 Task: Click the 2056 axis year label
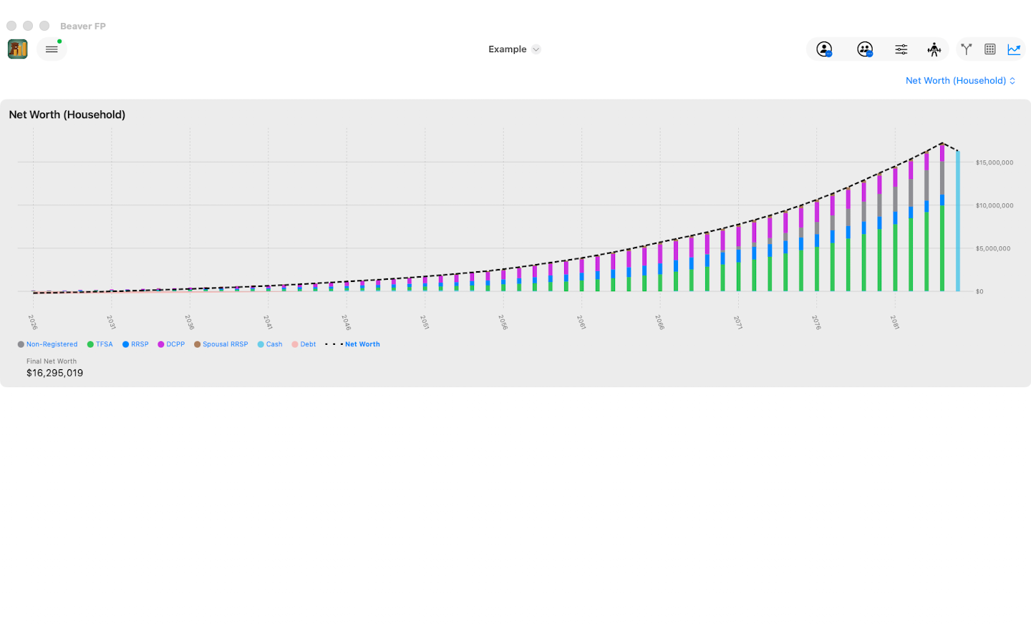(503, 323)
